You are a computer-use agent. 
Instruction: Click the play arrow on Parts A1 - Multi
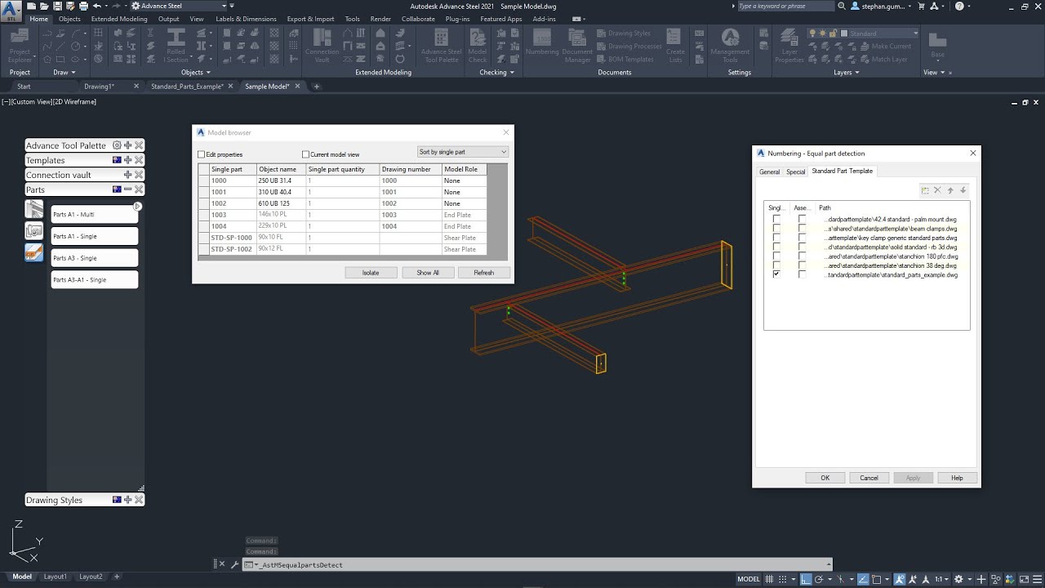137,207
